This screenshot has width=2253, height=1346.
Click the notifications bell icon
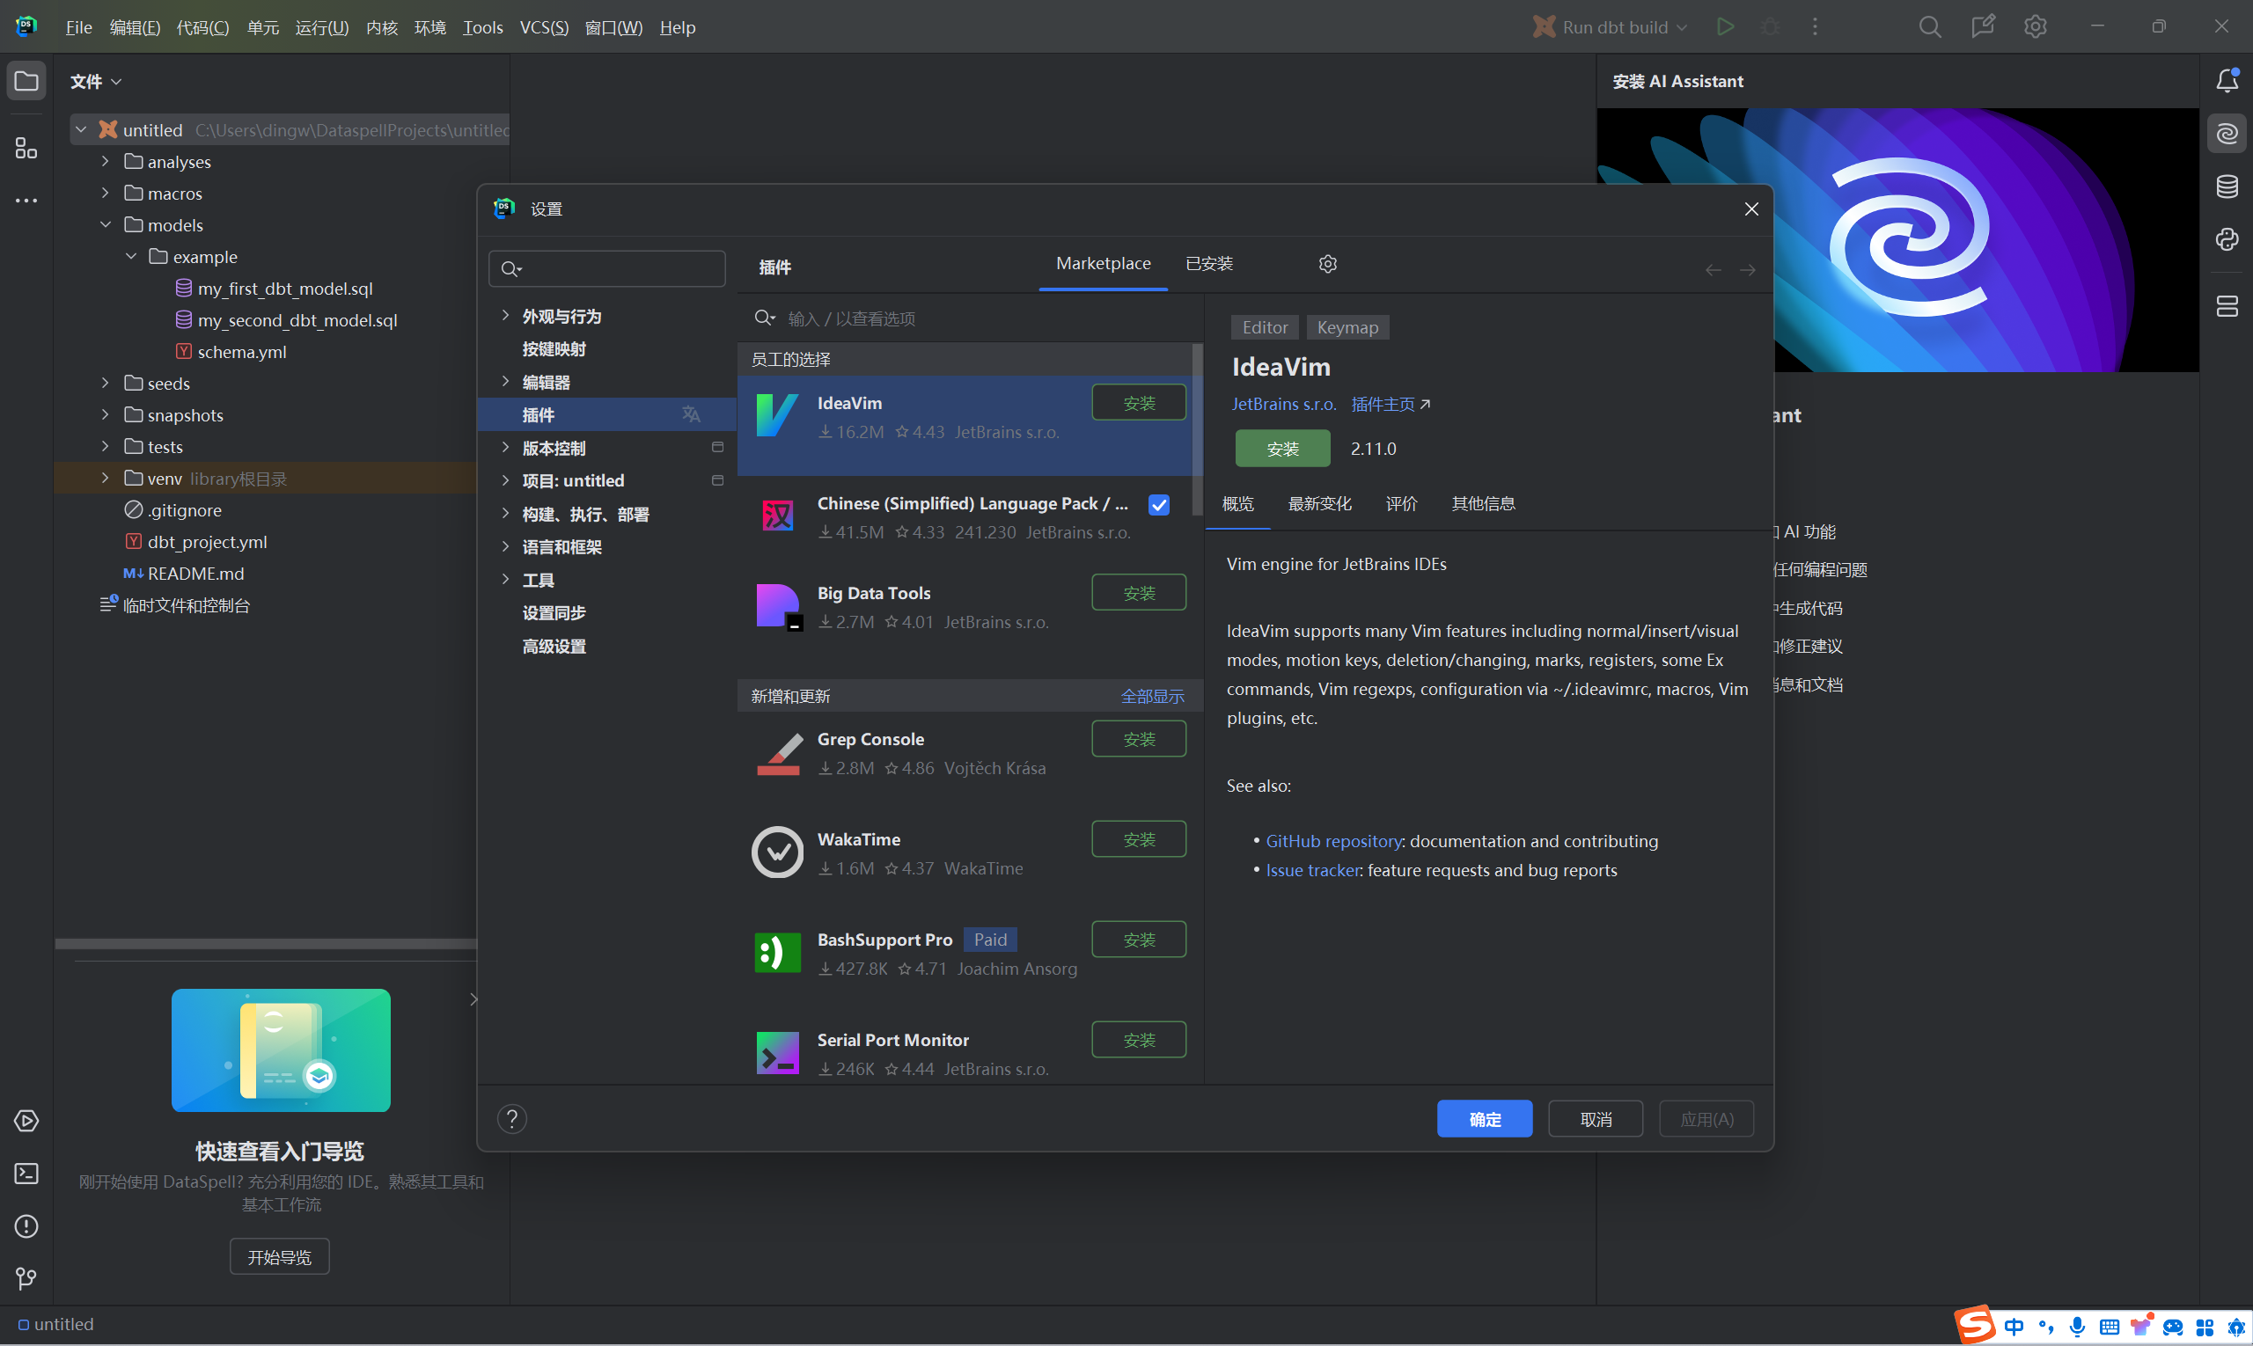2226,82
